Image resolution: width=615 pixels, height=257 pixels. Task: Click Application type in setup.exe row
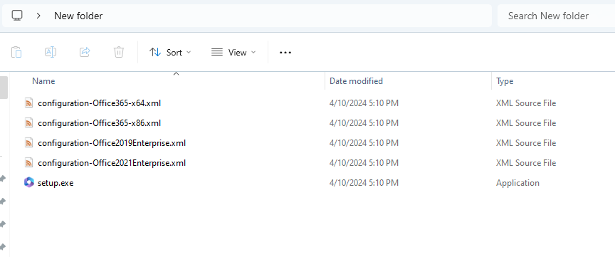517,182
